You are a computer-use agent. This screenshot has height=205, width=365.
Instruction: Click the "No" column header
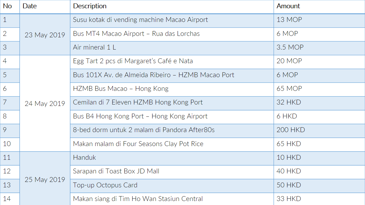[x=7, y=6]
